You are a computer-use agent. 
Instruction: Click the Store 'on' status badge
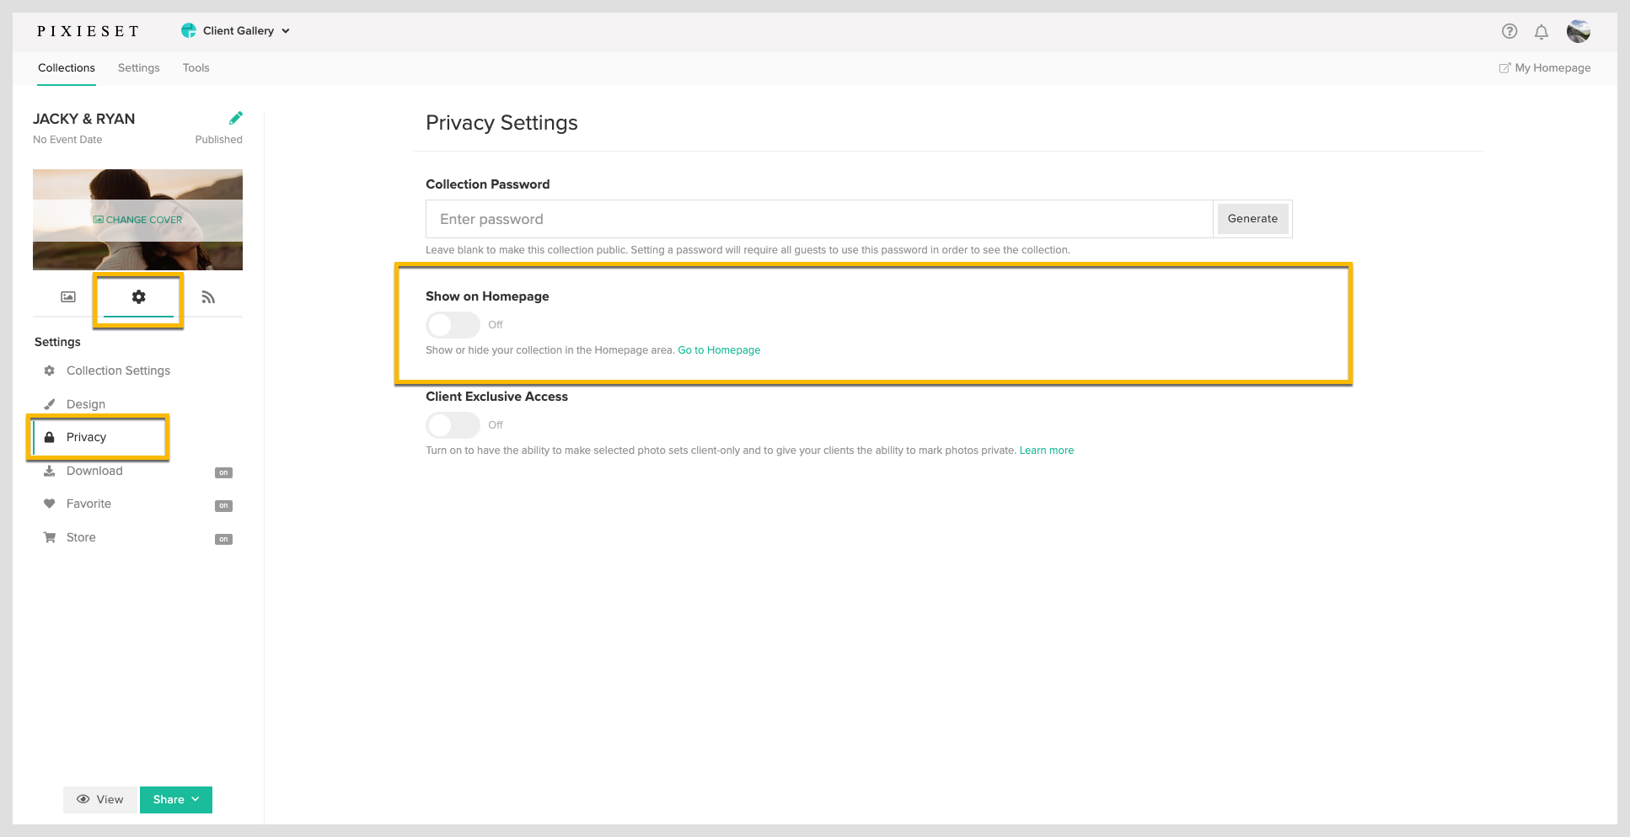click(x=223, y=539)
